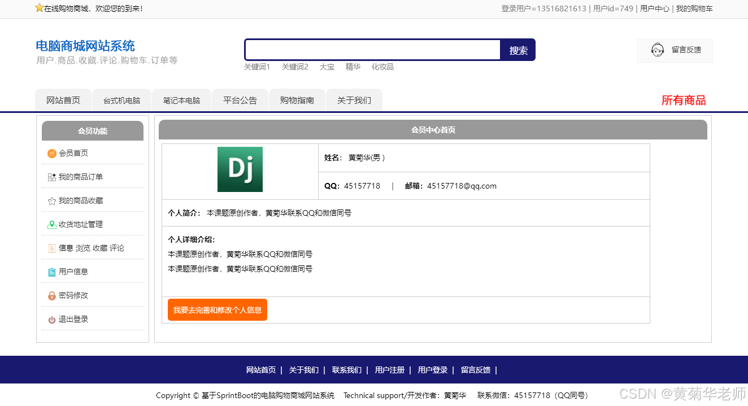Click the 电脑商城网站系统 site title

click(x=85, y=46)
